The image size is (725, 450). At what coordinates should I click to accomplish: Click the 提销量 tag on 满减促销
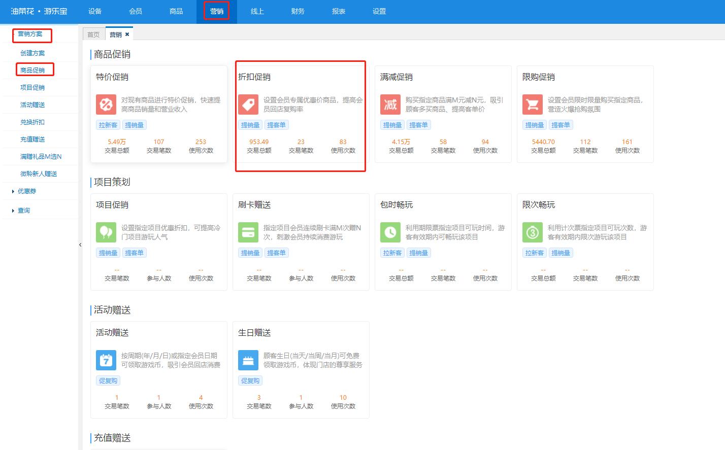point(392,125)
